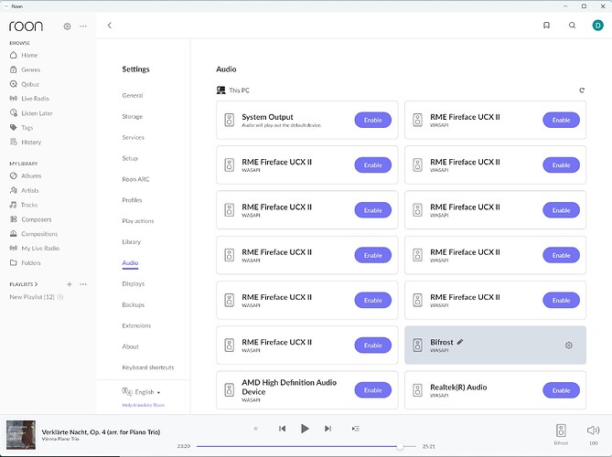Switch to Extensions settings tab
The height and width of the screenshot is (457, 612).
(x=136, y=325)
